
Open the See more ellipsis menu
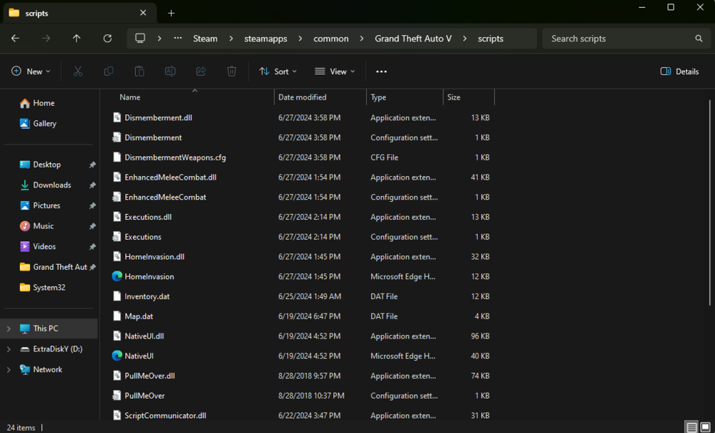(x=381, y=72)
